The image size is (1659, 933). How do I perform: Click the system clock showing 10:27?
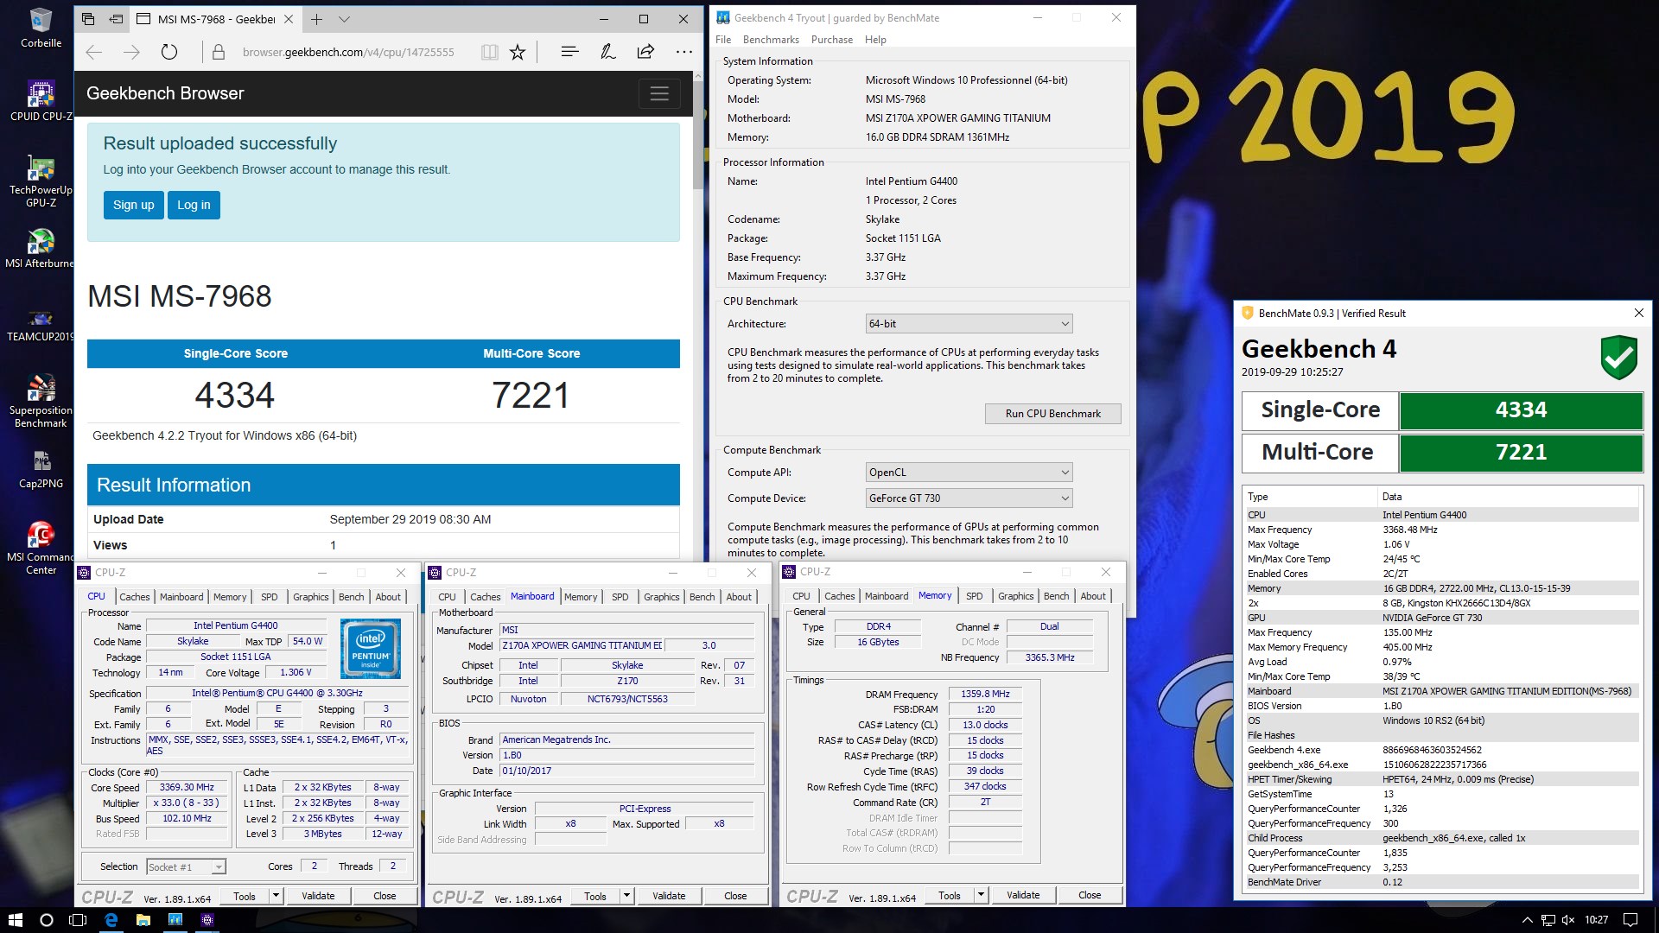pos(1596,920)
